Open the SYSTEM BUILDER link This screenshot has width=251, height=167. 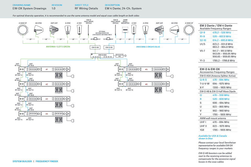pyautogui.click(x=22, y=162)
